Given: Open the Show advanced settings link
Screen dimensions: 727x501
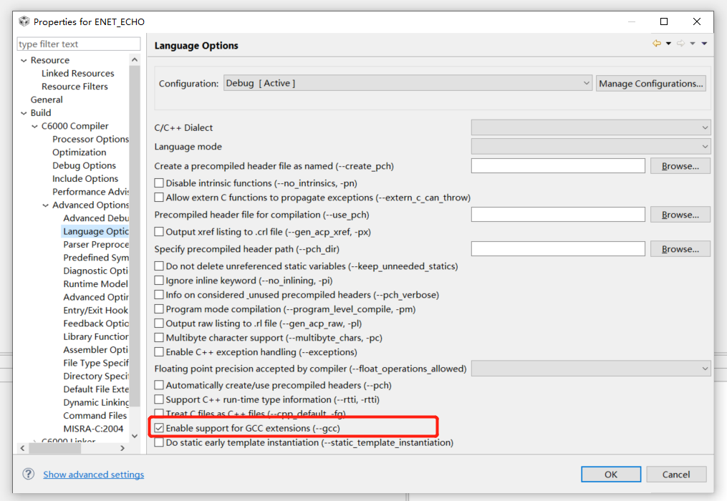Looking at the screenshot, I should 93,474.
